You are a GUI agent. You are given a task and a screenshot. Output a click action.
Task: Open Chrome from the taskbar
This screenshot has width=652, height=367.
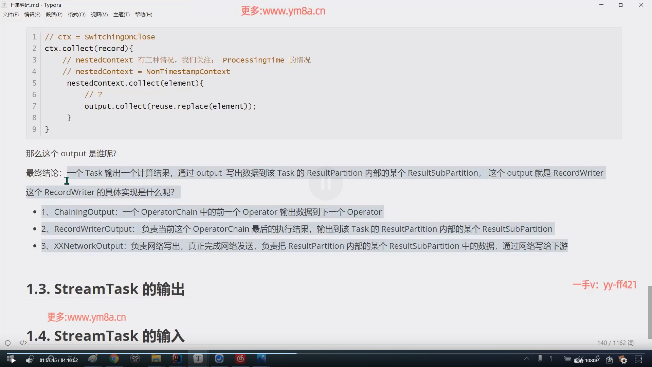pyautogui.click(x=114, y=359)
